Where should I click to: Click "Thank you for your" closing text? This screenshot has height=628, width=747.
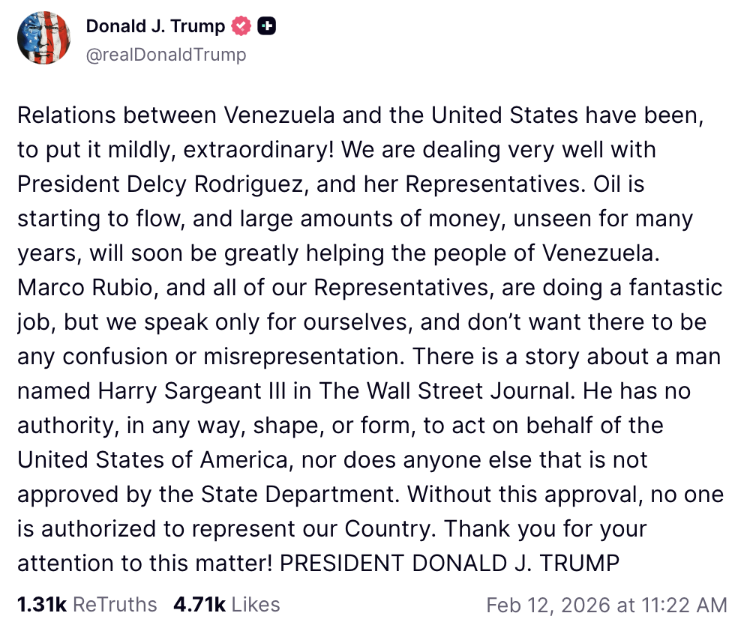click(x=545, y=528)
